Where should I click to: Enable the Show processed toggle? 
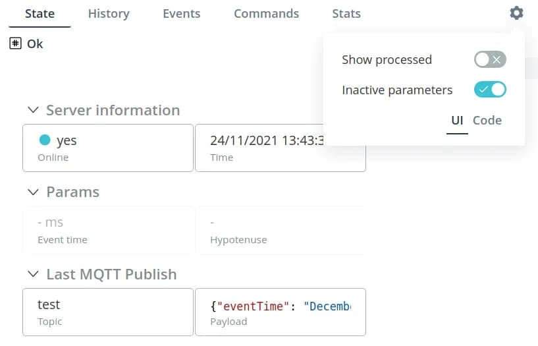point(490,60)
